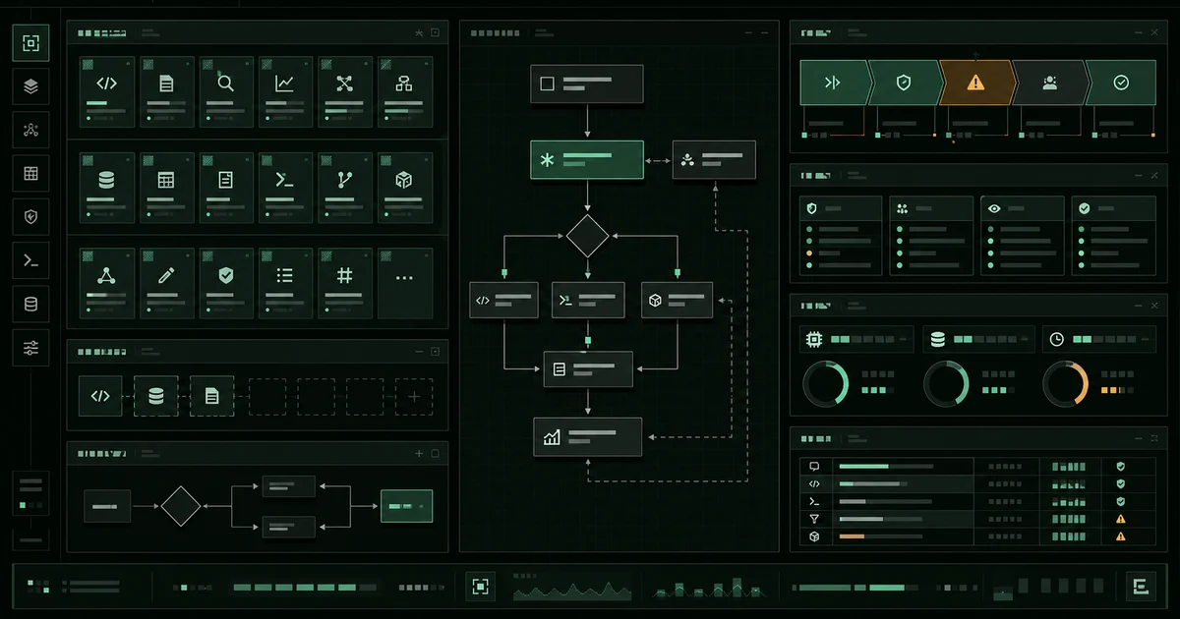Image resolution: width=1180 pixels, height=619 pixels.
Task: Open the area chart widget in the bottom bar
Action: point(572,589)
